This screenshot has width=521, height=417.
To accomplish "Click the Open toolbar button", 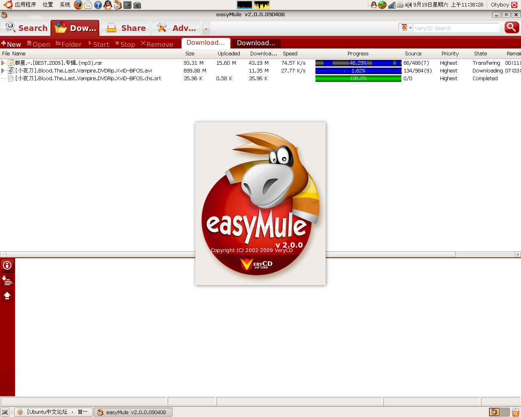I will tap(39, 44).
